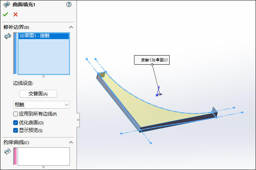Image resolution: width=256 pixels, height=170 pixels.
Task: Click the constraint curves empty selection box
Action: (44, 156)
